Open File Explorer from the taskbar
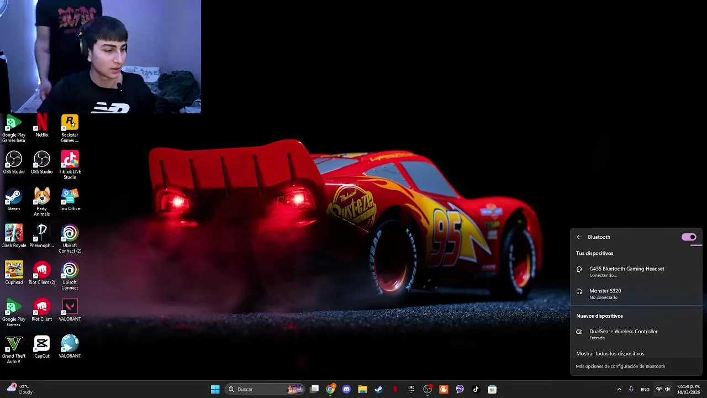707x398 pixels. (x=362, y=389)
